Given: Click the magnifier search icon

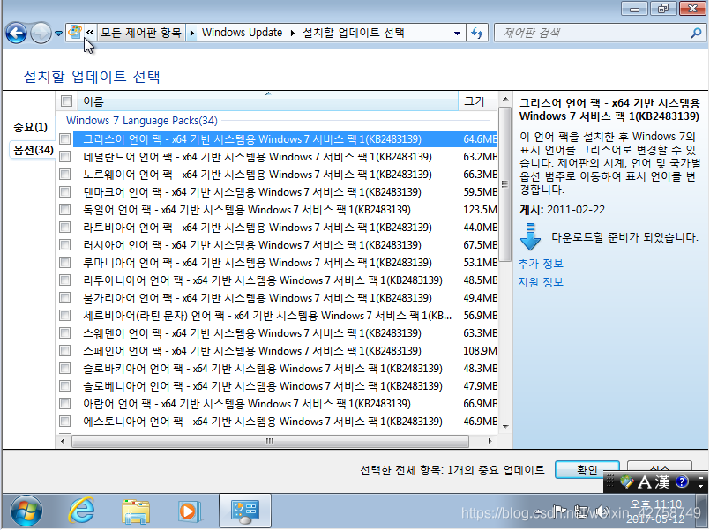Looking at the screenshot, I should coord(697,33).
